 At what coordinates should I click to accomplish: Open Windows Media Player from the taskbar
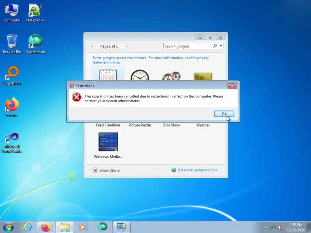pyautogui.click(x=83, y=227)
